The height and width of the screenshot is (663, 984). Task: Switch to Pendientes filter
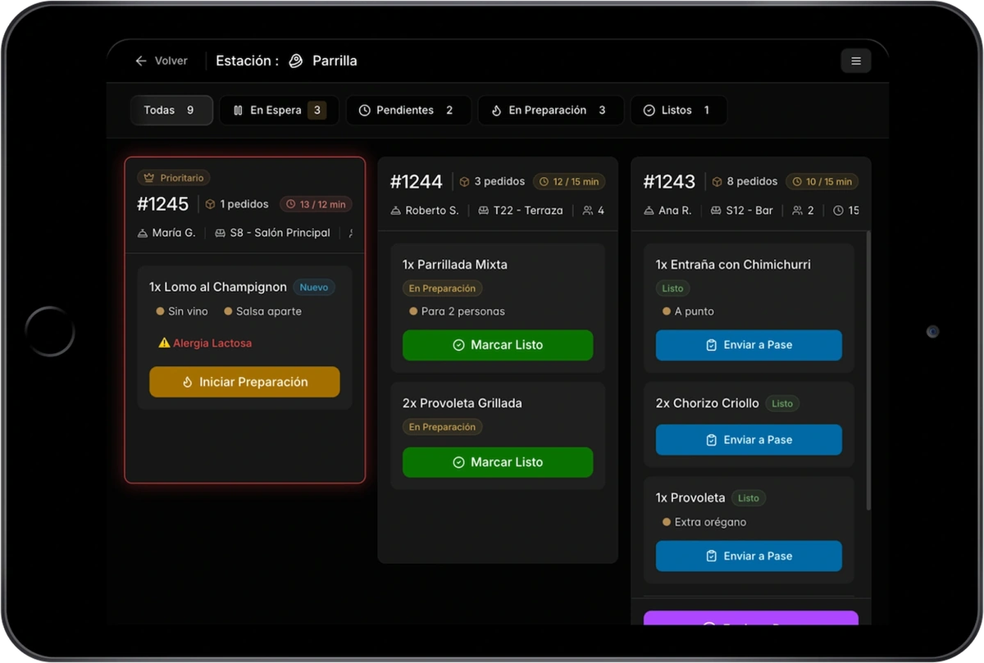[408, 110]
